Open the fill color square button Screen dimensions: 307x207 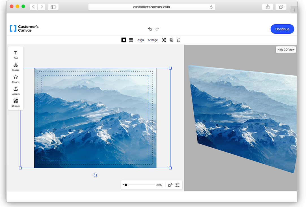pos(124,40)
